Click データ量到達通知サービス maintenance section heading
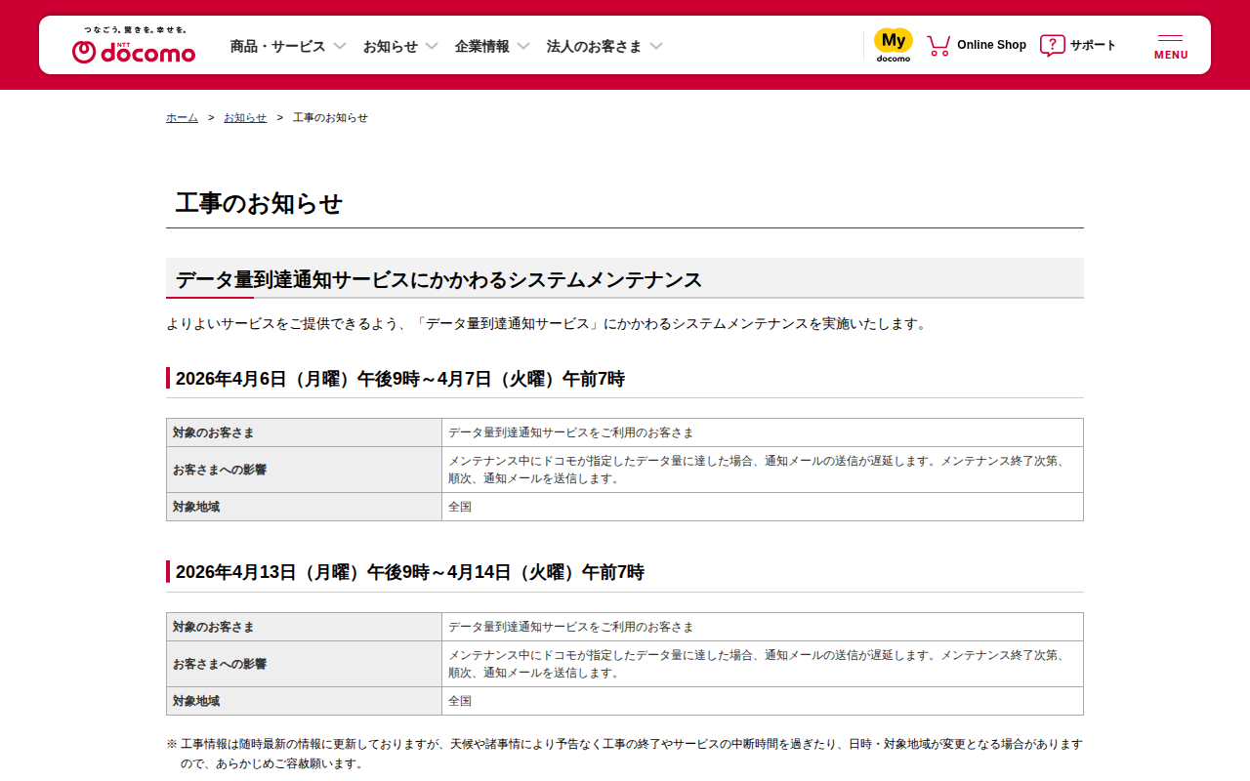The height and width of the screenshot is (781, 1250). click(438, 280)
